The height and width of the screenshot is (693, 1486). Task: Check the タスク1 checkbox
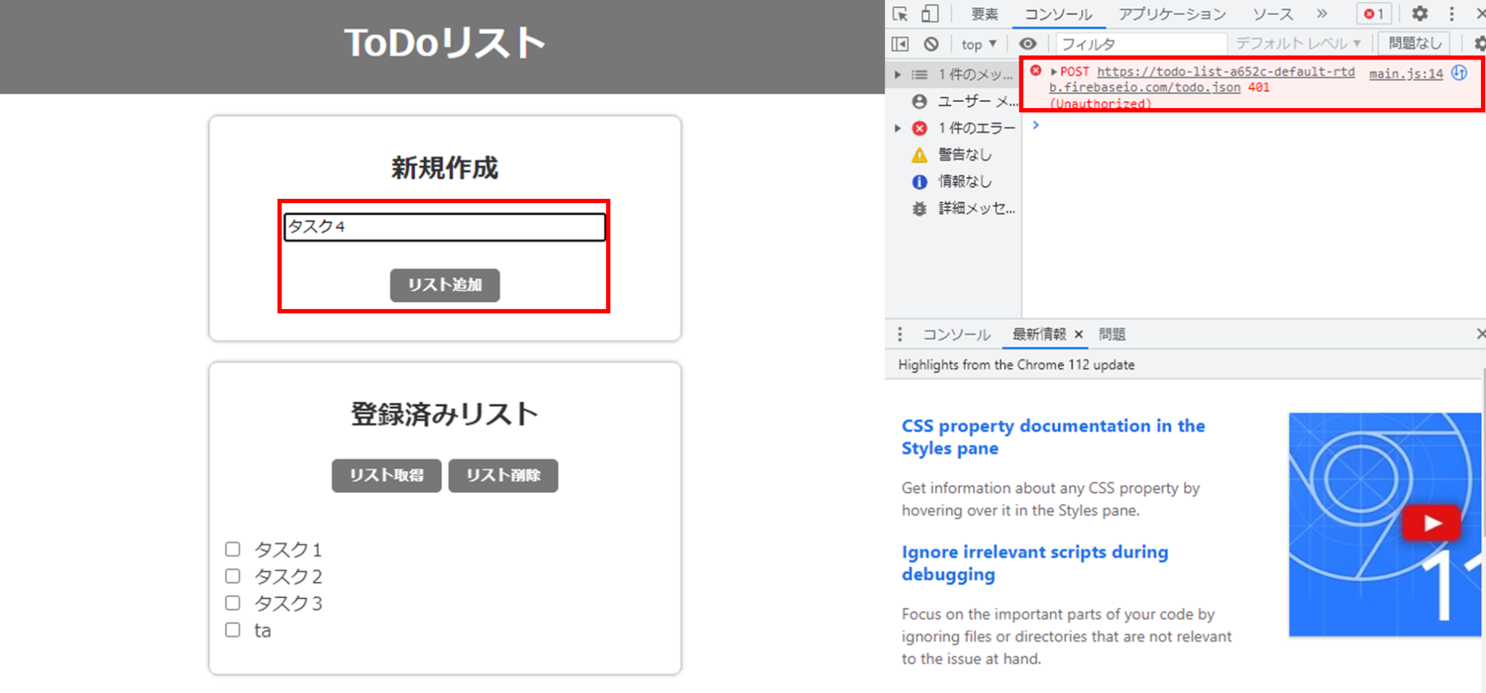(232, 549)
